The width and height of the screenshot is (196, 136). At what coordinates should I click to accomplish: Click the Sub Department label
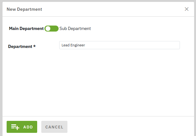(x=75, y=28)
